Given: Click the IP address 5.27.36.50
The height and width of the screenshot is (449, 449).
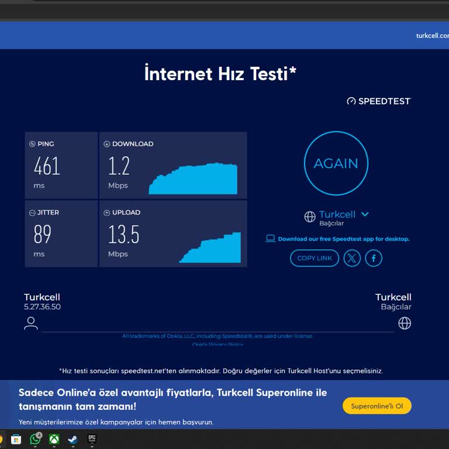Looking at the screenshot, I should coord(42,307).
